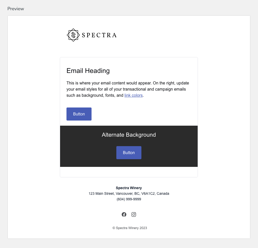This screenshot has height=248, width=258.
Task: Select the Spectra logo image
Action: click(x=92, y=35)
